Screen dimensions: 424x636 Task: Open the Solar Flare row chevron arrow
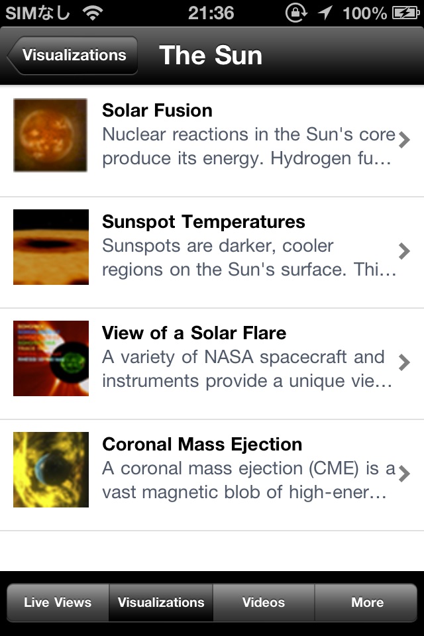point(404,362)
